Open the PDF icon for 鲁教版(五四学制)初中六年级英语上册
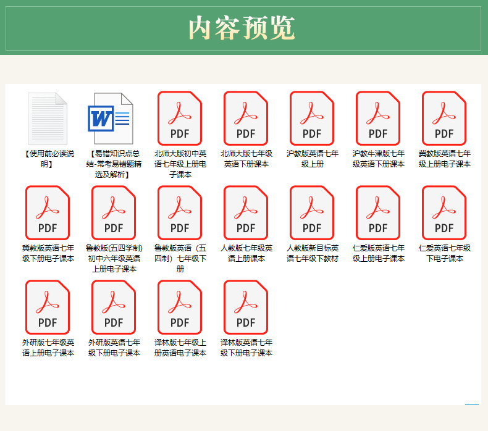Screen dimensions: 488x431 pyautogui.click(x=114, y=213)
